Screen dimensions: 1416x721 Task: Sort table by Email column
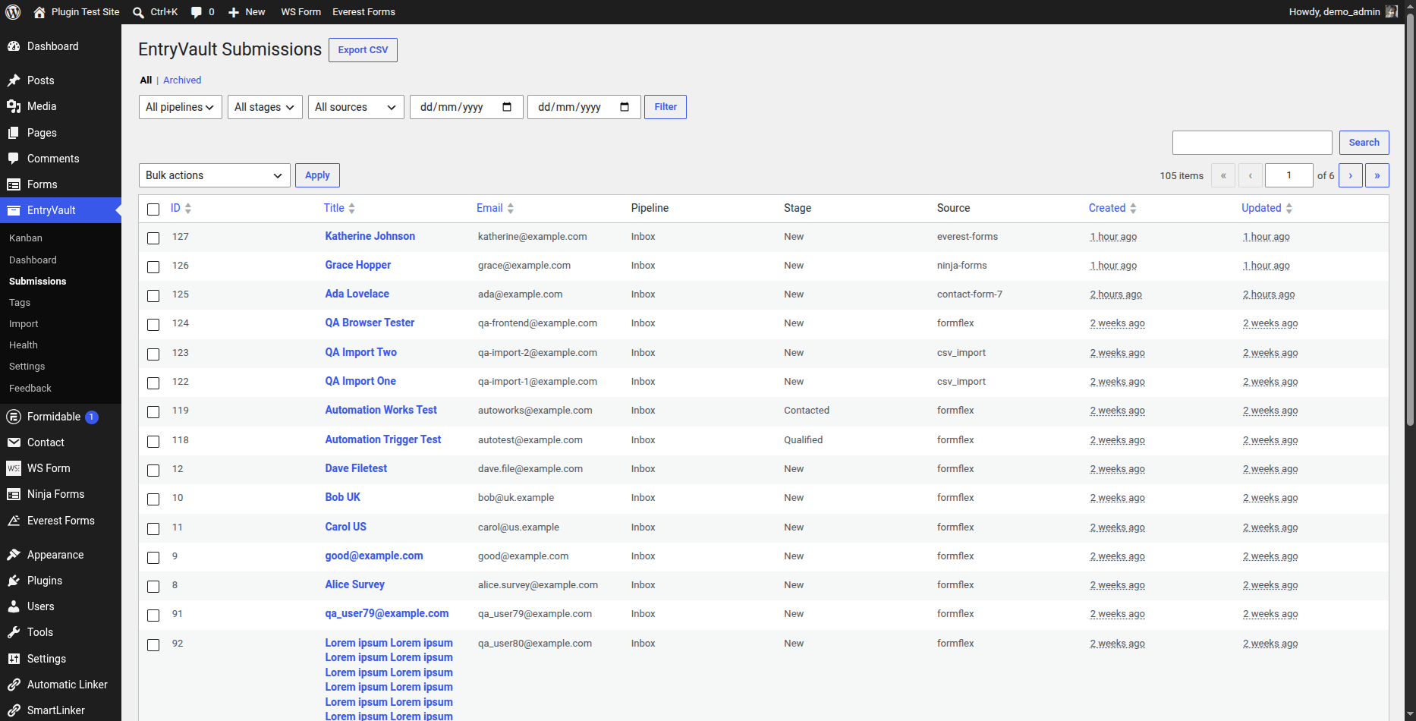click(496, 208)
